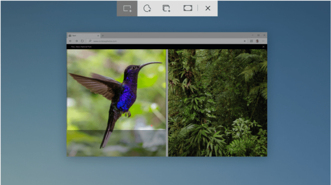Close the Start browser tab
Viewport: 331px width, 185px height.
[x=98, y=35]
